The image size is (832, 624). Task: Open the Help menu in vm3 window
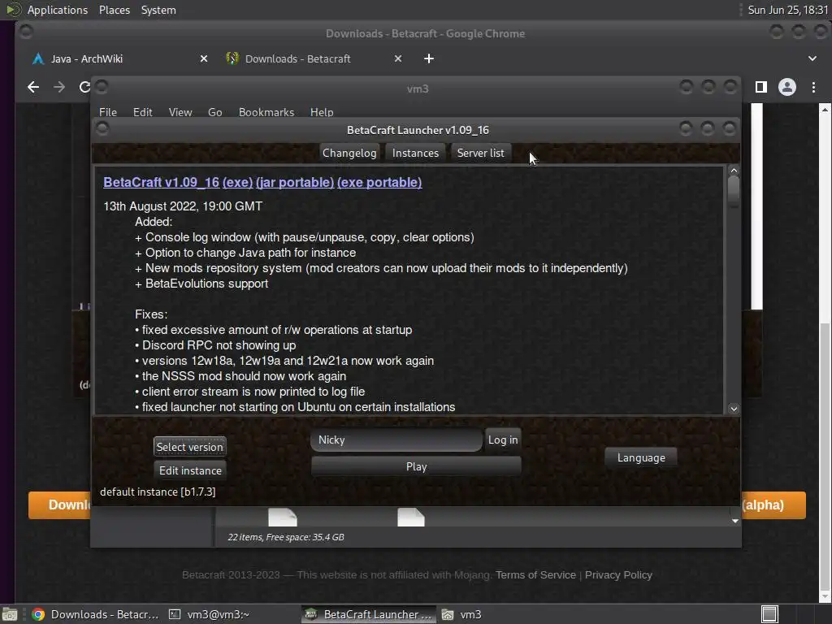(x=322, y=112)
